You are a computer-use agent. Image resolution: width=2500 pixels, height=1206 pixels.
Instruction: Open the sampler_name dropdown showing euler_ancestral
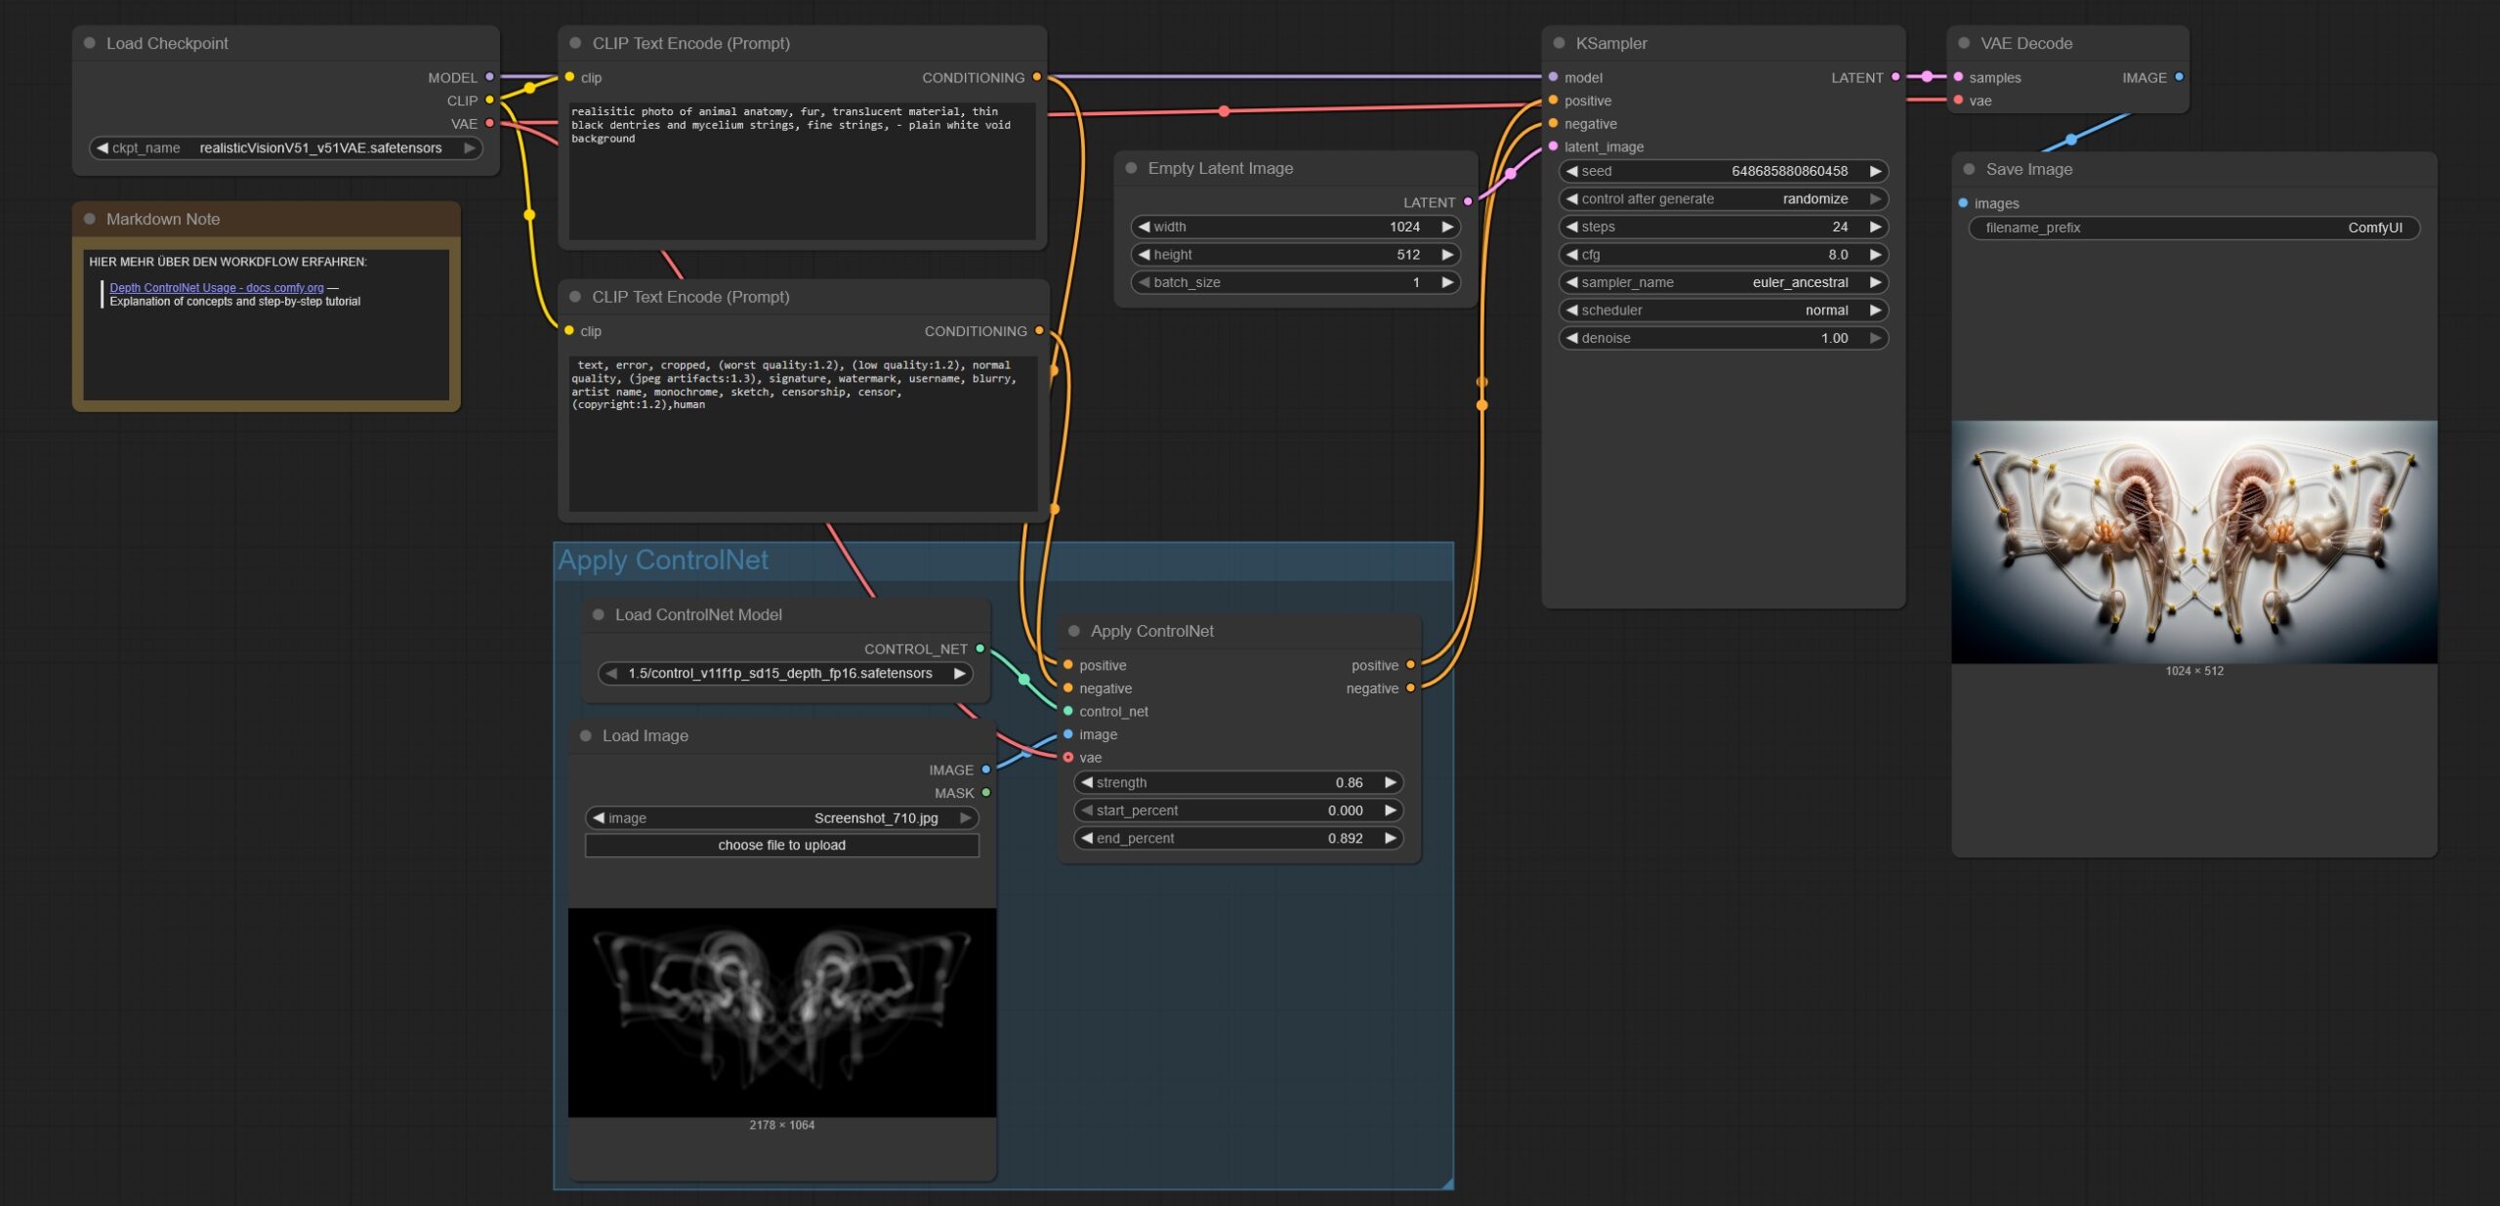pyautogui.click(x=1723, y=282)
